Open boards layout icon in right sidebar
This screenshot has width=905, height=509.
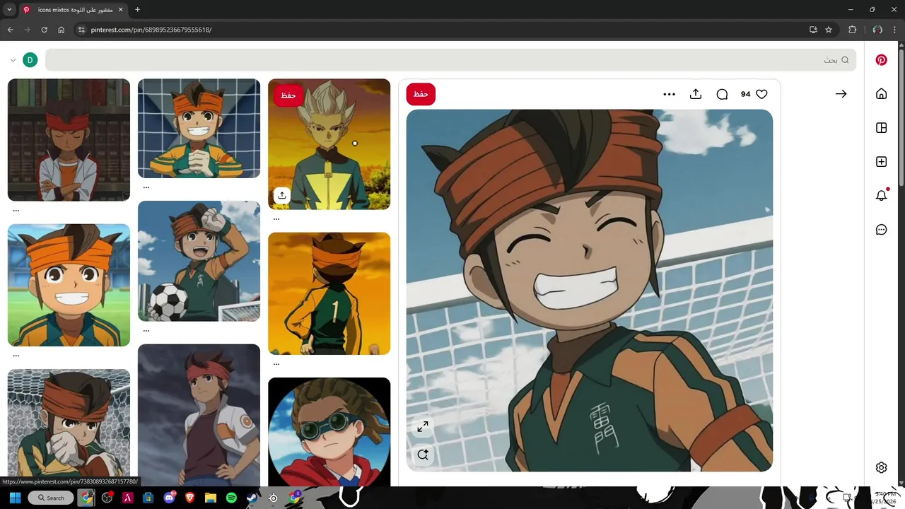coord(881,128)
